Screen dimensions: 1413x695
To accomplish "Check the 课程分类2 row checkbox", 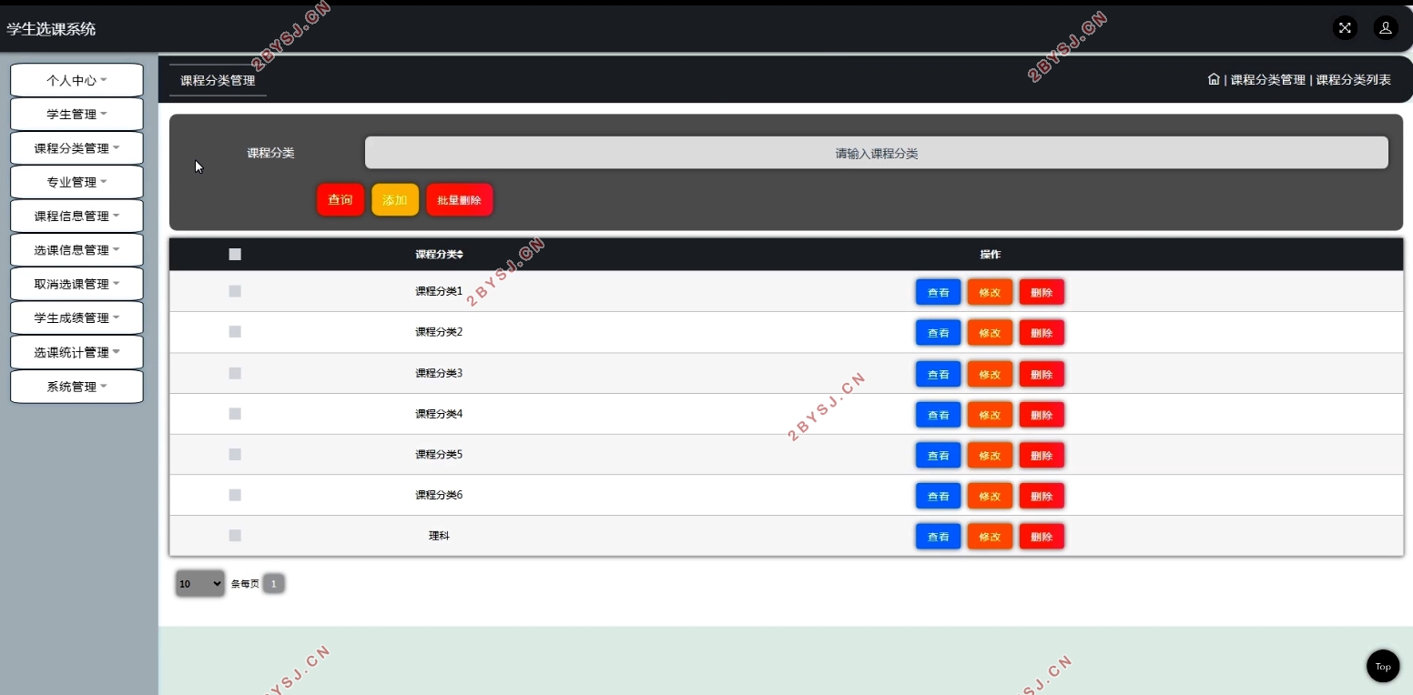I will tap(235, 332).
